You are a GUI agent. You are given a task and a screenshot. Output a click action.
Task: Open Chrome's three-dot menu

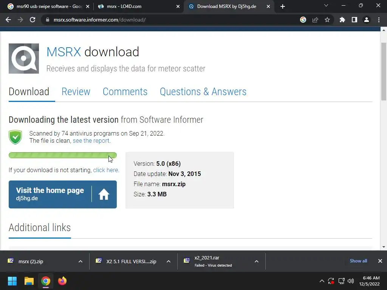(x=379, y=20)
